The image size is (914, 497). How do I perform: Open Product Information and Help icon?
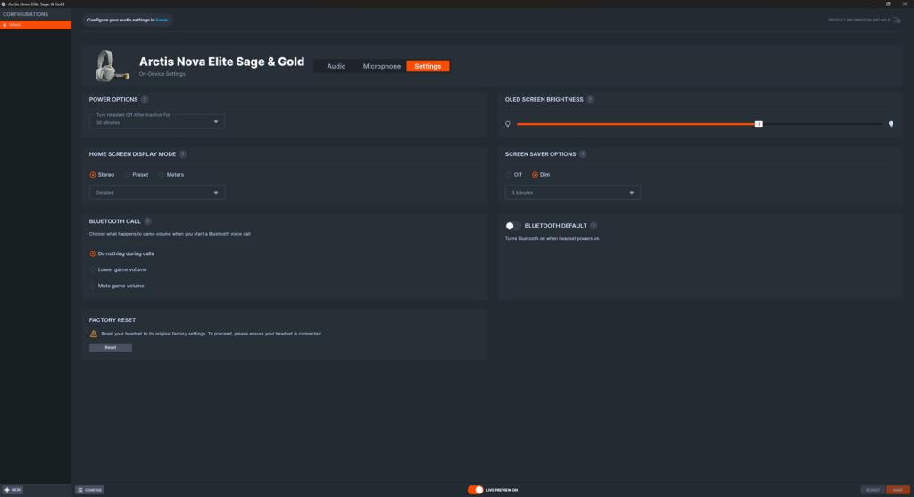(895, 20)
